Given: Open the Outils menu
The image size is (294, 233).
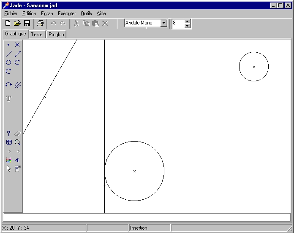Looking at the screenshot, I should (x=86, y=13).
